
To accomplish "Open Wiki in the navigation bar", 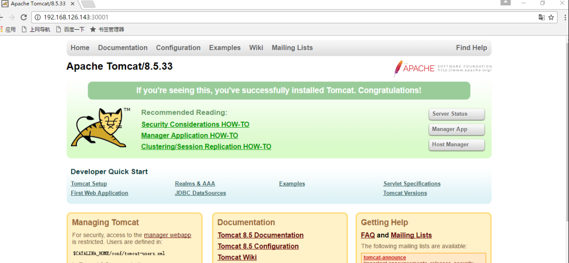I will pos(256,48).
